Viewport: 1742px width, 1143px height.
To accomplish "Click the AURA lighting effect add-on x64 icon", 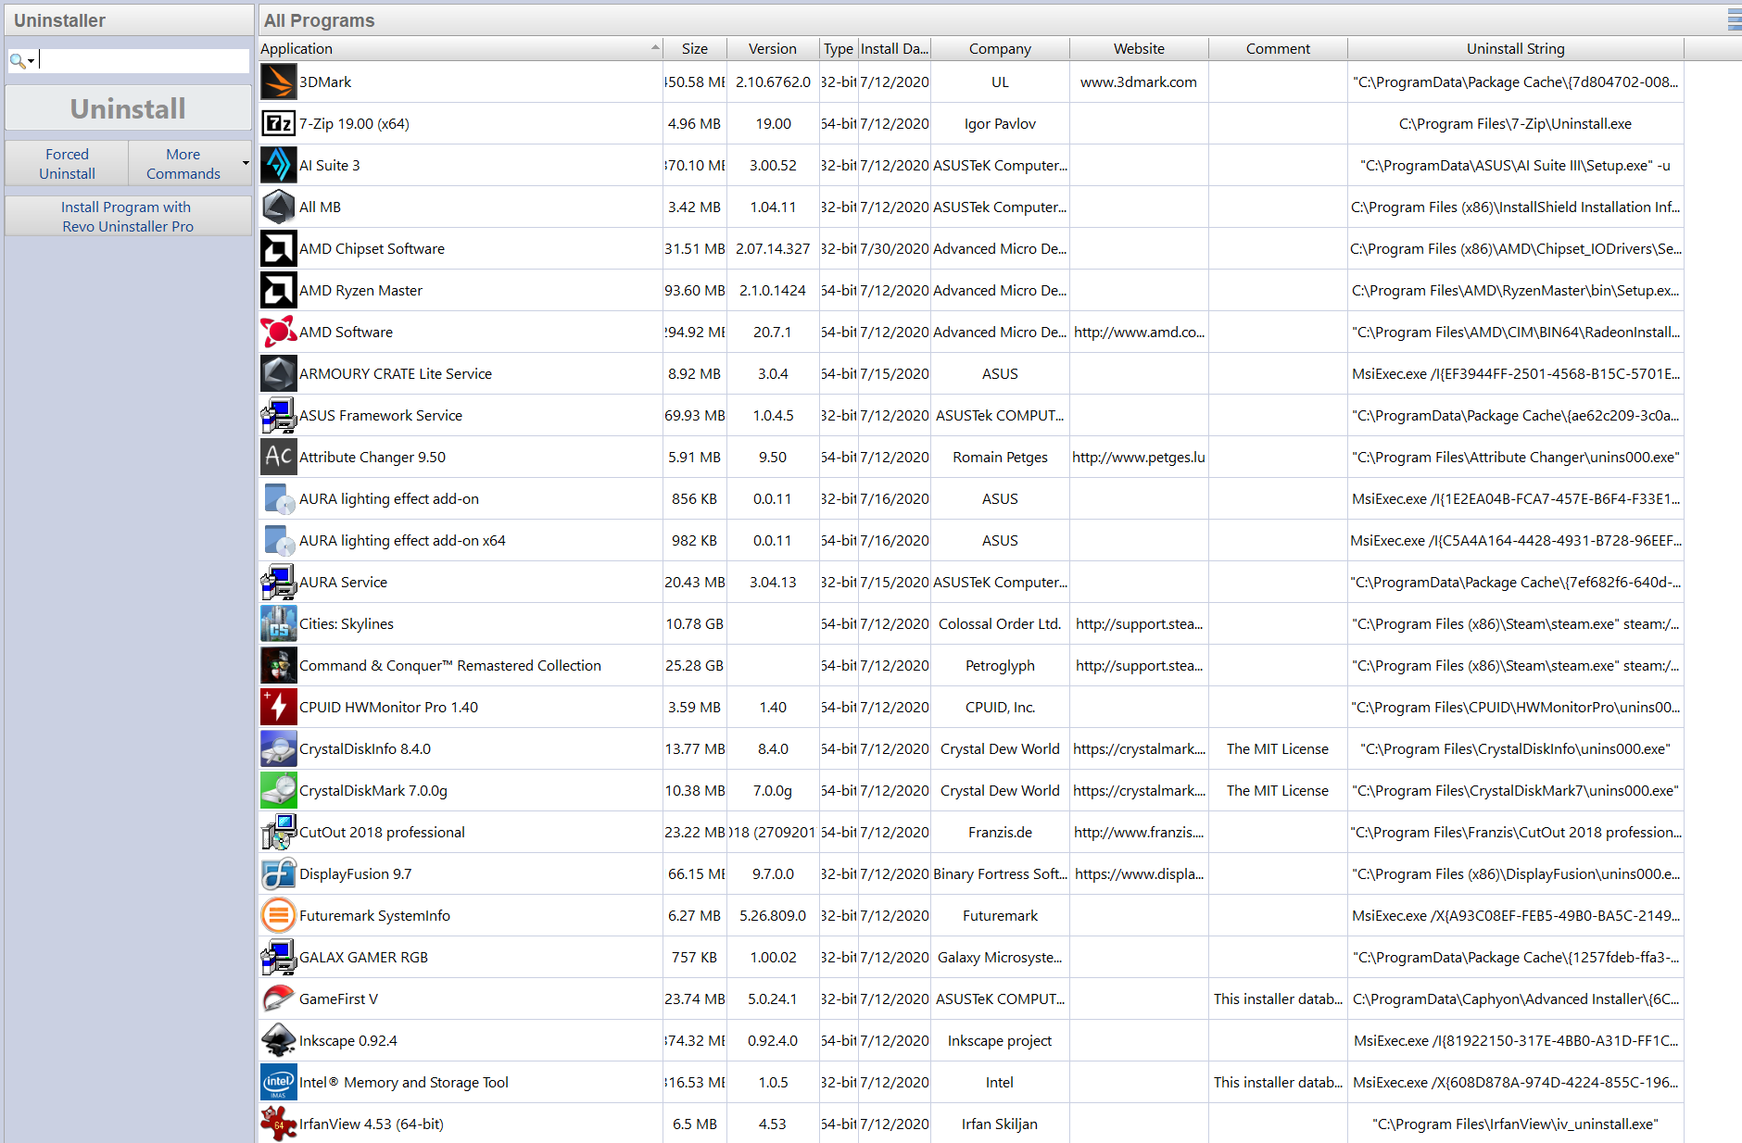I will pos(278,540).
